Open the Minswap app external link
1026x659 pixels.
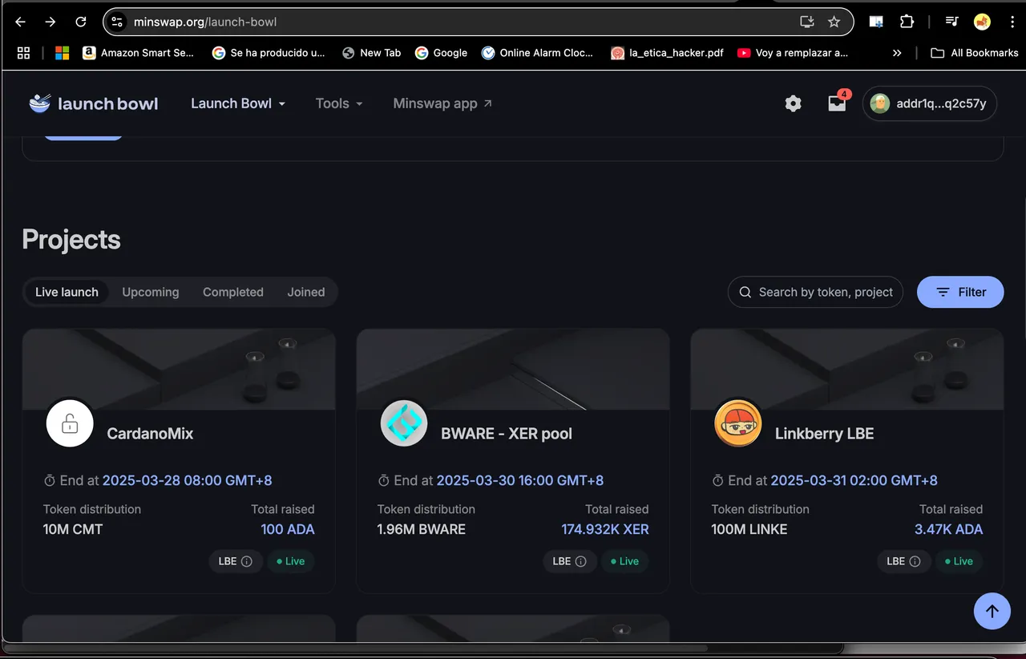(x=442, y=103)
